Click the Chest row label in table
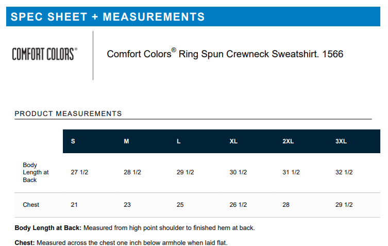Viewport: 388px width, 246px height. [31, 205]
